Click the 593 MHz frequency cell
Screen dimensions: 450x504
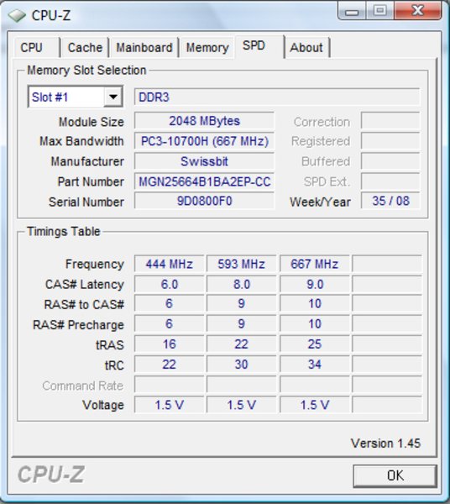click(241, 264)
